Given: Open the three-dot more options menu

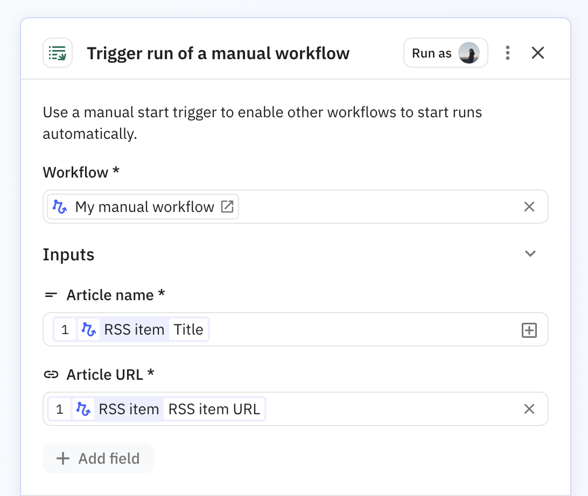Looking at the screenshot, I should 507,53.
